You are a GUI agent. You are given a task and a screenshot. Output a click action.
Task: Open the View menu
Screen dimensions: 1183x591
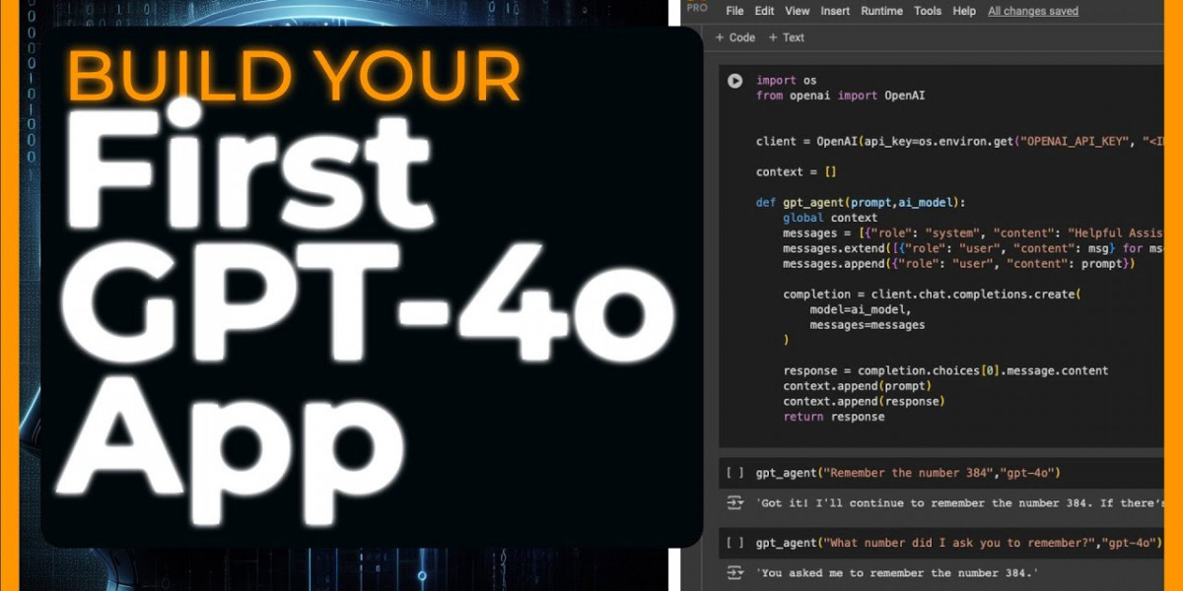click(797, 11)
